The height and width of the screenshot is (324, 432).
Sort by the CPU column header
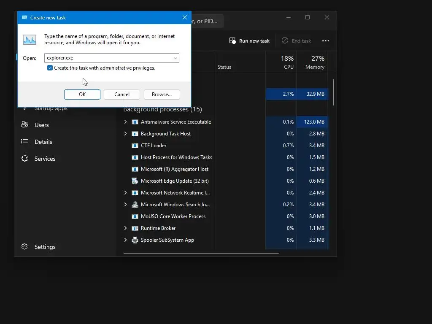coord(281,62)
